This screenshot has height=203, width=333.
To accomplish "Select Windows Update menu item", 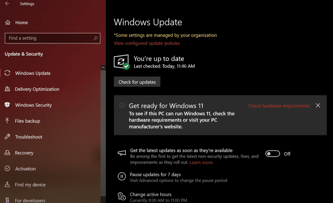I will 33,73.
